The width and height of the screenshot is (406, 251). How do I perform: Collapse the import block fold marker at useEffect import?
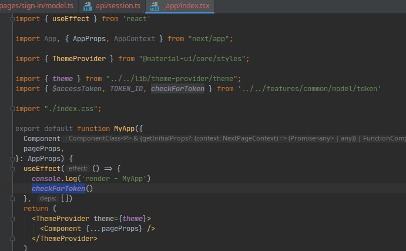pyautogui.click(x=12, y=19)
